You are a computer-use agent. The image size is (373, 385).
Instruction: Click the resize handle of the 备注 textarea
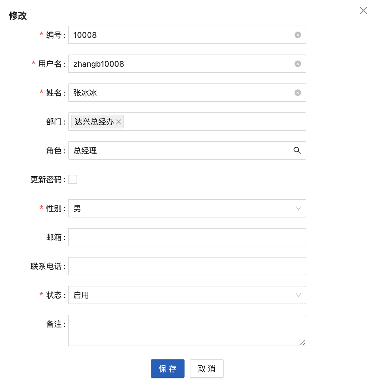(303, 343)
